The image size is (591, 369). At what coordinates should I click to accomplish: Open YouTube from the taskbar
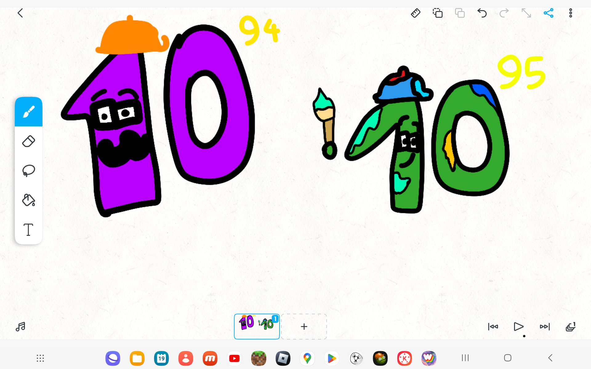(x=234, y=358)
